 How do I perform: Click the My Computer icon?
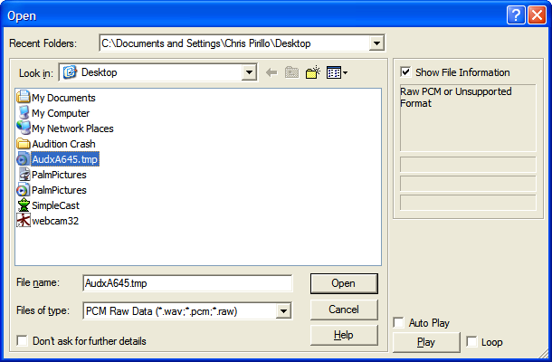(x=24, y=113)
